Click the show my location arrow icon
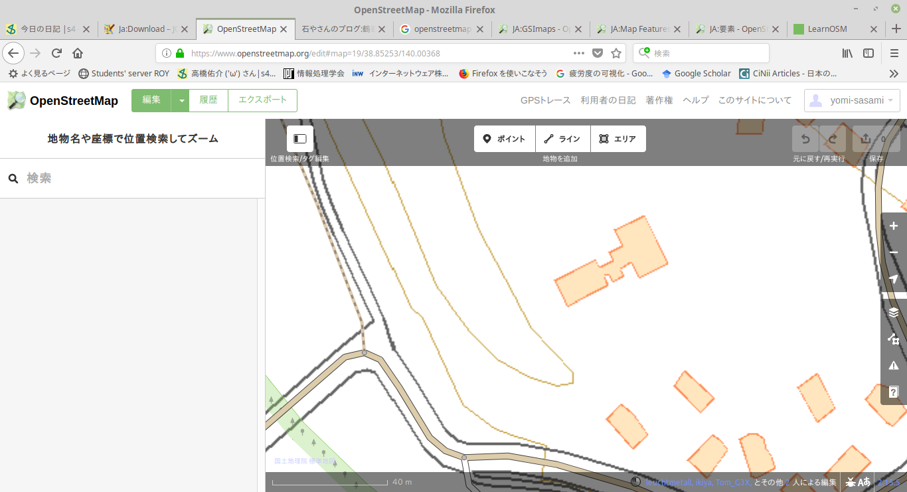Screen dimensions: 907x492 (893, 279)
